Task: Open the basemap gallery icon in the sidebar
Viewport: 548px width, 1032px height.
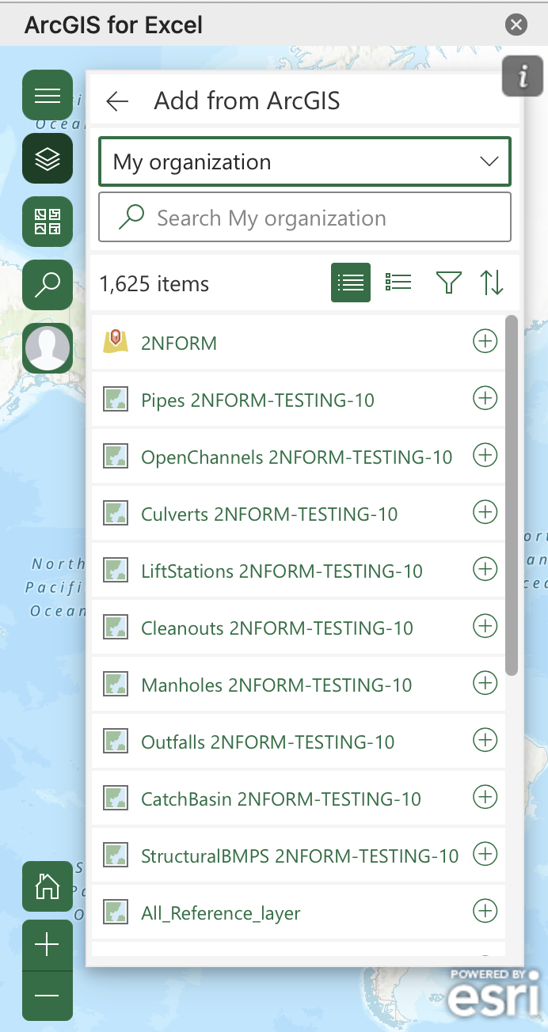Action: coord(48,222)
